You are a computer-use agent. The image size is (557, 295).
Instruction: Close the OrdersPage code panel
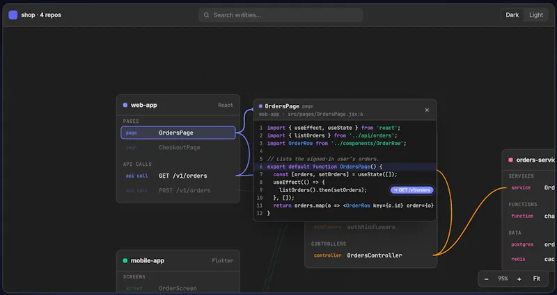click(x=427, y=110)
